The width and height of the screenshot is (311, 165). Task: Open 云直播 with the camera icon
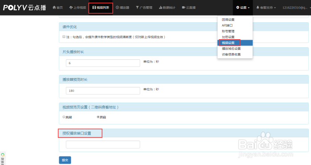(x=188, y=8)
